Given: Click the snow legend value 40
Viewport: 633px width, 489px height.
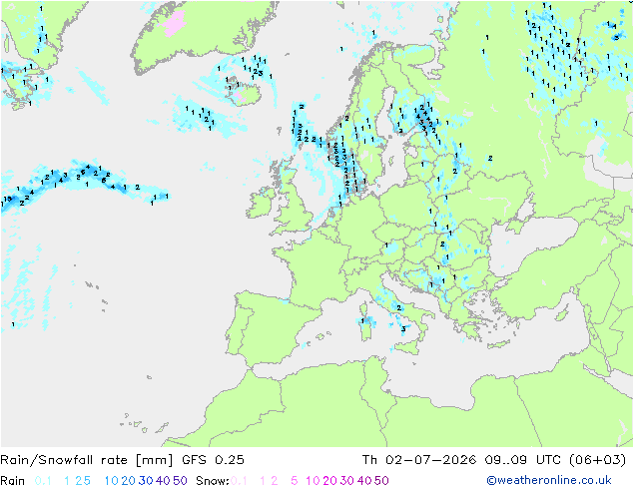Looking at the screenshot, I should [364, 481].
